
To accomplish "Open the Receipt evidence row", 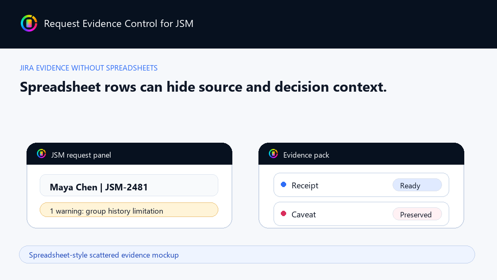I will tap(361, 185).
